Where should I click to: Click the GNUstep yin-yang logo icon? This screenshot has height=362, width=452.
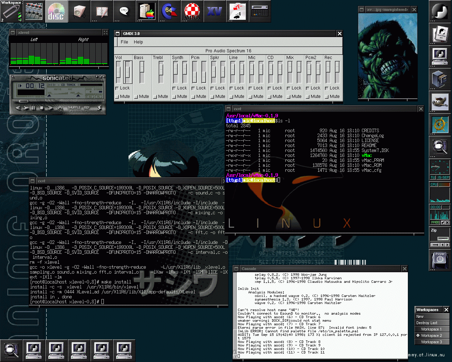[x=440, y=11]
